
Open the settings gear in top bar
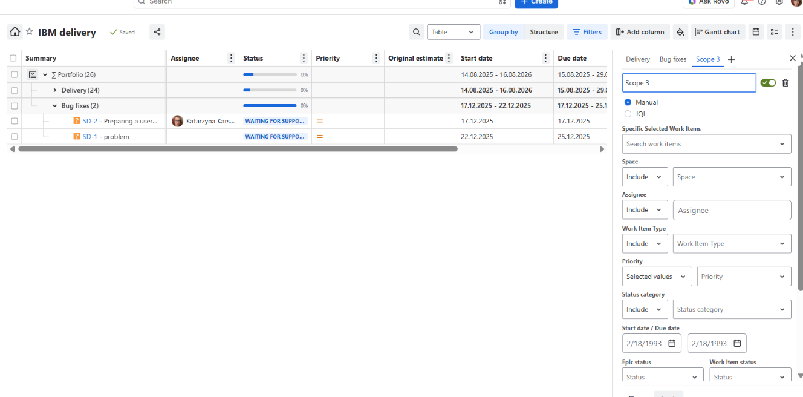pyautogui.click(x=779, y=2)
